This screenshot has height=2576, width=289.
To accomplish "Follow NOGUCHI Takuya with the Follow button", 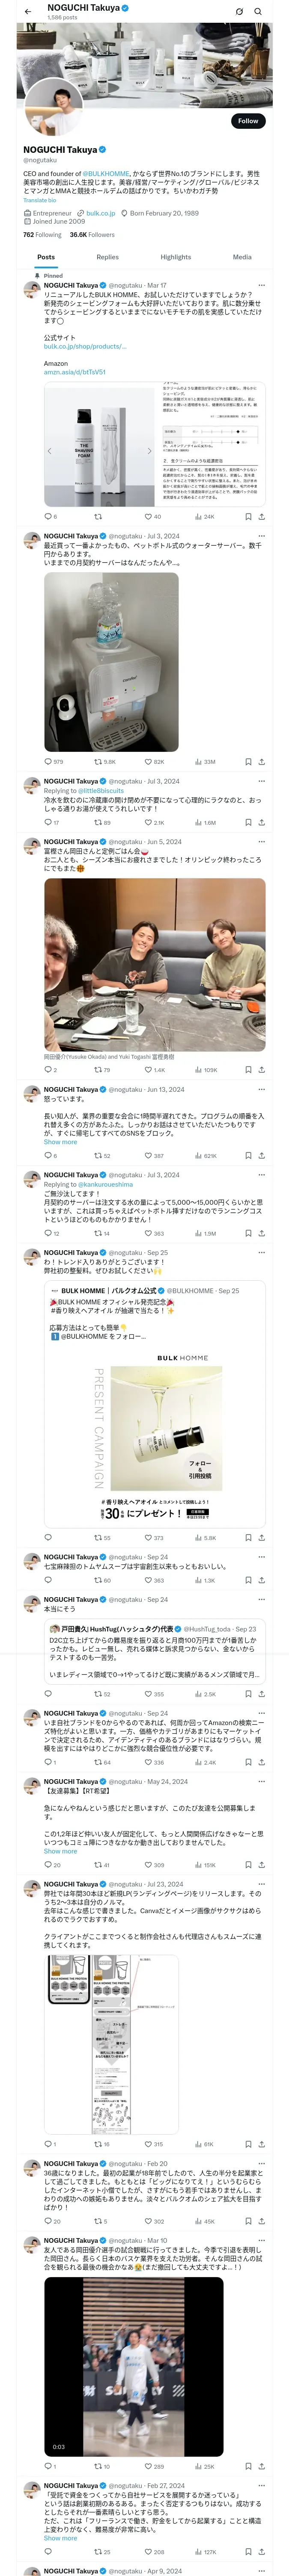I will point(248,121).
